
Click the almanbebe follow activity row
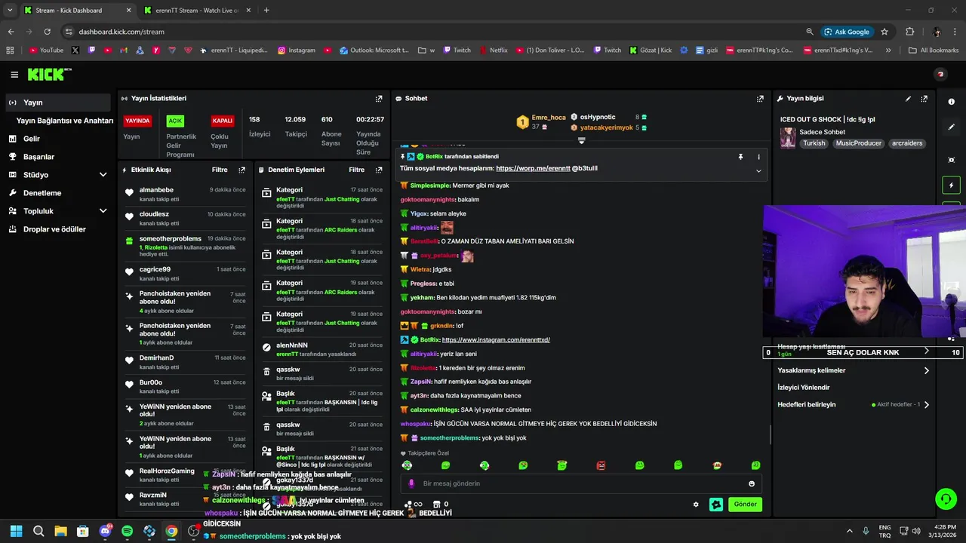pyautogui.click(x=186, y=195)
